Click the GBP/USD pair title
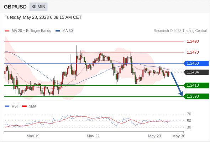 pyautogui.click(x=15, y=7)
